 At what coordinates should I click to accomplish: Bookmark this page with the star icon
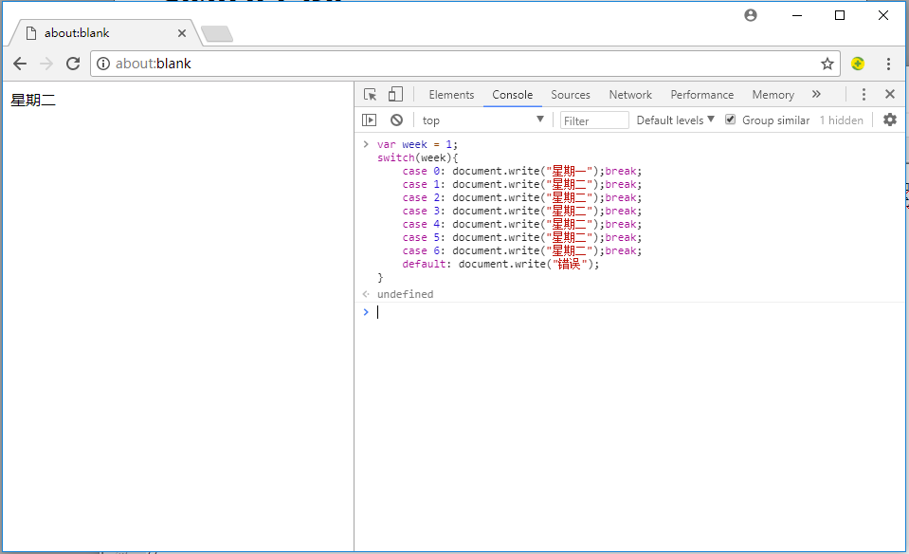(827, 64)
